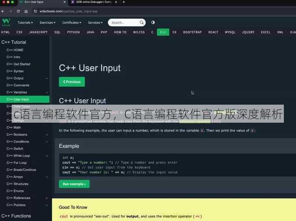Open C++ Syntax in sidebar
Screen dimensions: 296x221
pos(15,71)
